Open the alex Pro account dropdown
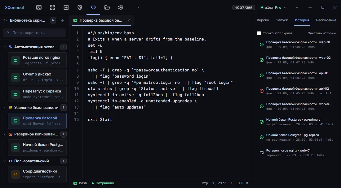 (273, 8)
